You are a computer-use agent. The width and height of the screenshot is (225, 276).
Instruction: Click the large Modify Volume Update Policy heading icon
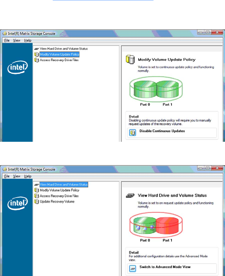click(x=130, y=60)
